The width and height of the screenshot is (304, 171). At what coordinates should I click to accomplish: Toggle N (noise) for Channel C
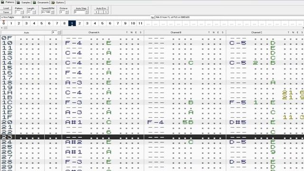coord(293,33)
